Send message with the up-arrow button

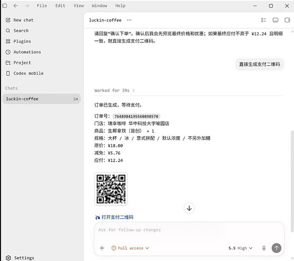[x=276, y=248]
